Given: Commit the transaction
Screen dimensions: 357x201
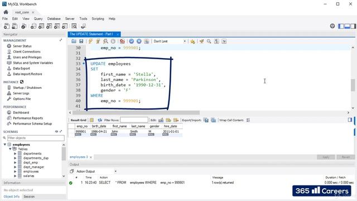Looking at the screenshot, I should point(132,41).
